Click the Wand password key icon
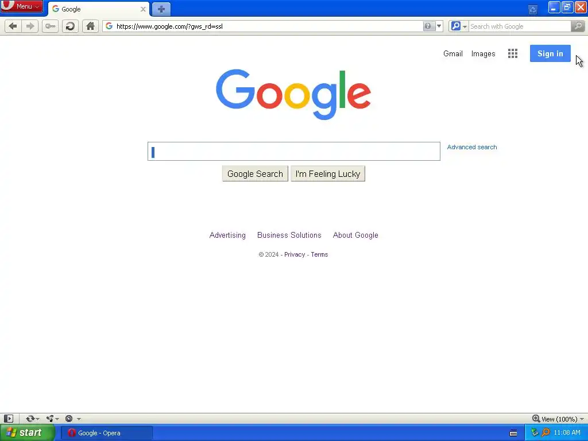This screenshot has height=441, width=588. [x=50, y=26]
